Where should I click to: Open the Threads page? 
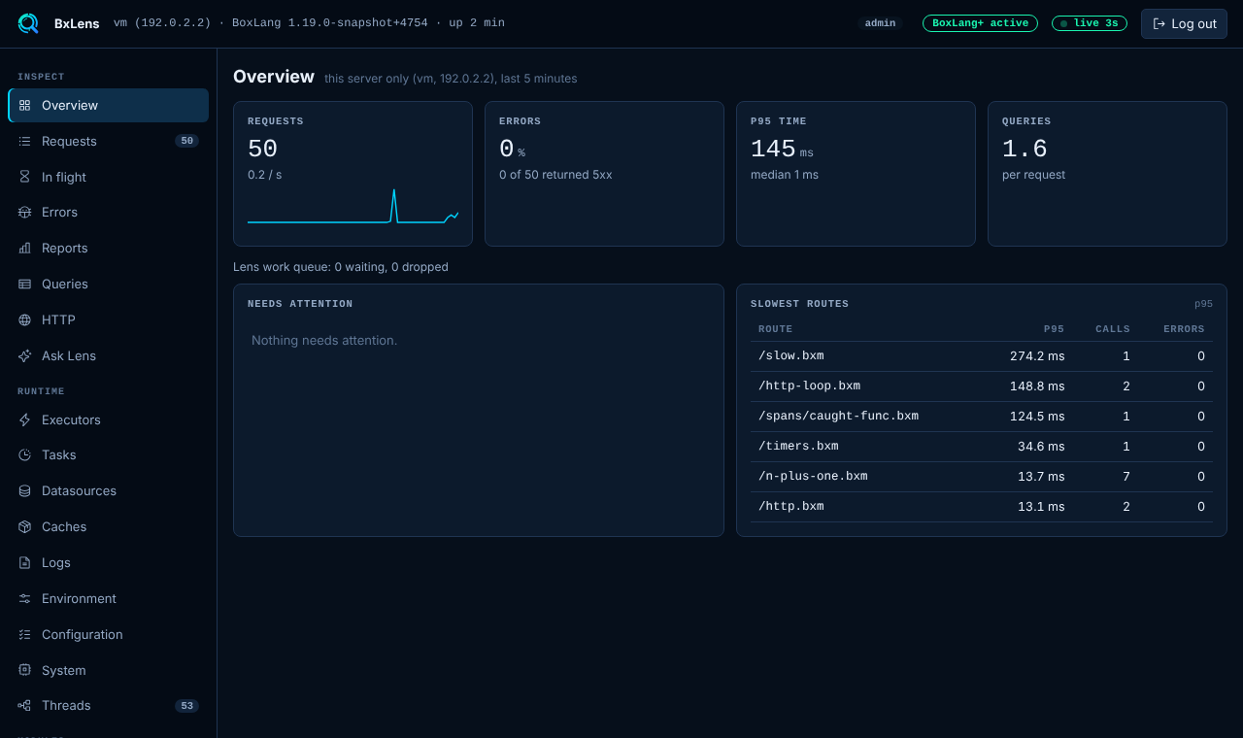pyautogui.click(x=108, y=705)
